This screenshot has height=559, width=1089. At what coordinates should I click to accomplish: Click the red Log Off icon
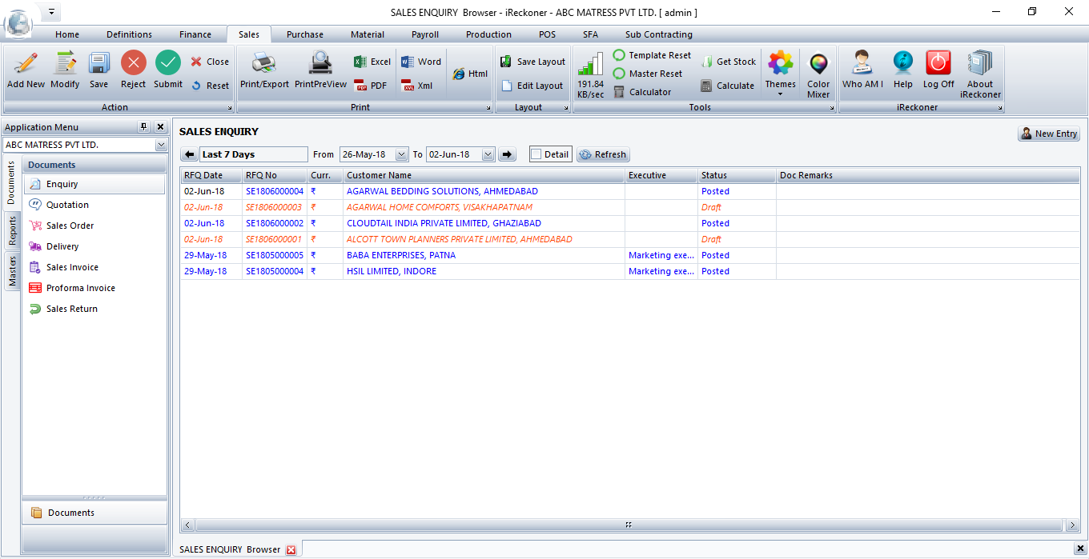pyautogui.click(x=938, y=64)
